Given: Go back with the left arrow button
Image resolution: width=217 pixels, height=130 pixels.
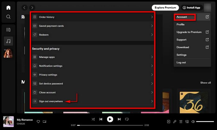Looking at the screenshot, I should (24, 8).
